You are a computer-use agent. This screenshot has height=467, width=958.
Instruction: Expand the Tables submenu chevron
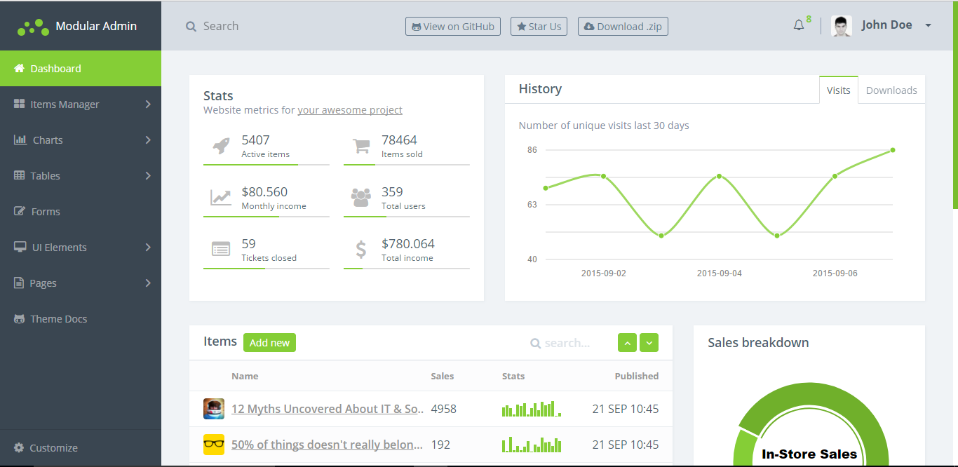148,175
